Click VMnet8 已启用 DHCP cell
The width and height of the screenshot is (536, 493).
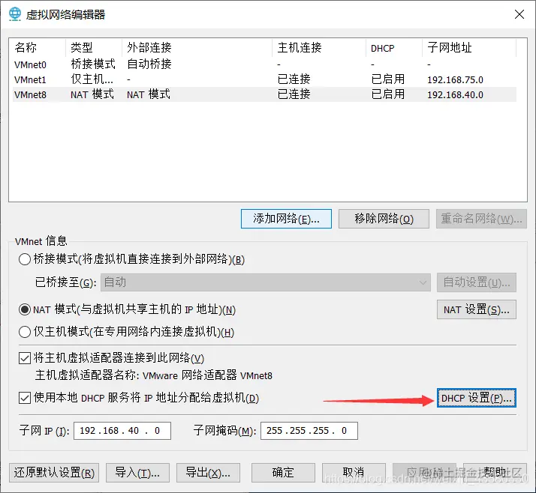(x=388, y=94)
